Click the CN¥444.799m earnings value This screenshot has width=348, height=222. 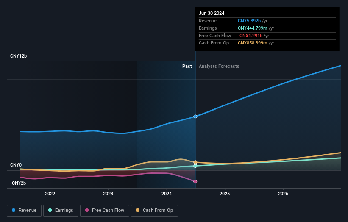coord(252,28)
